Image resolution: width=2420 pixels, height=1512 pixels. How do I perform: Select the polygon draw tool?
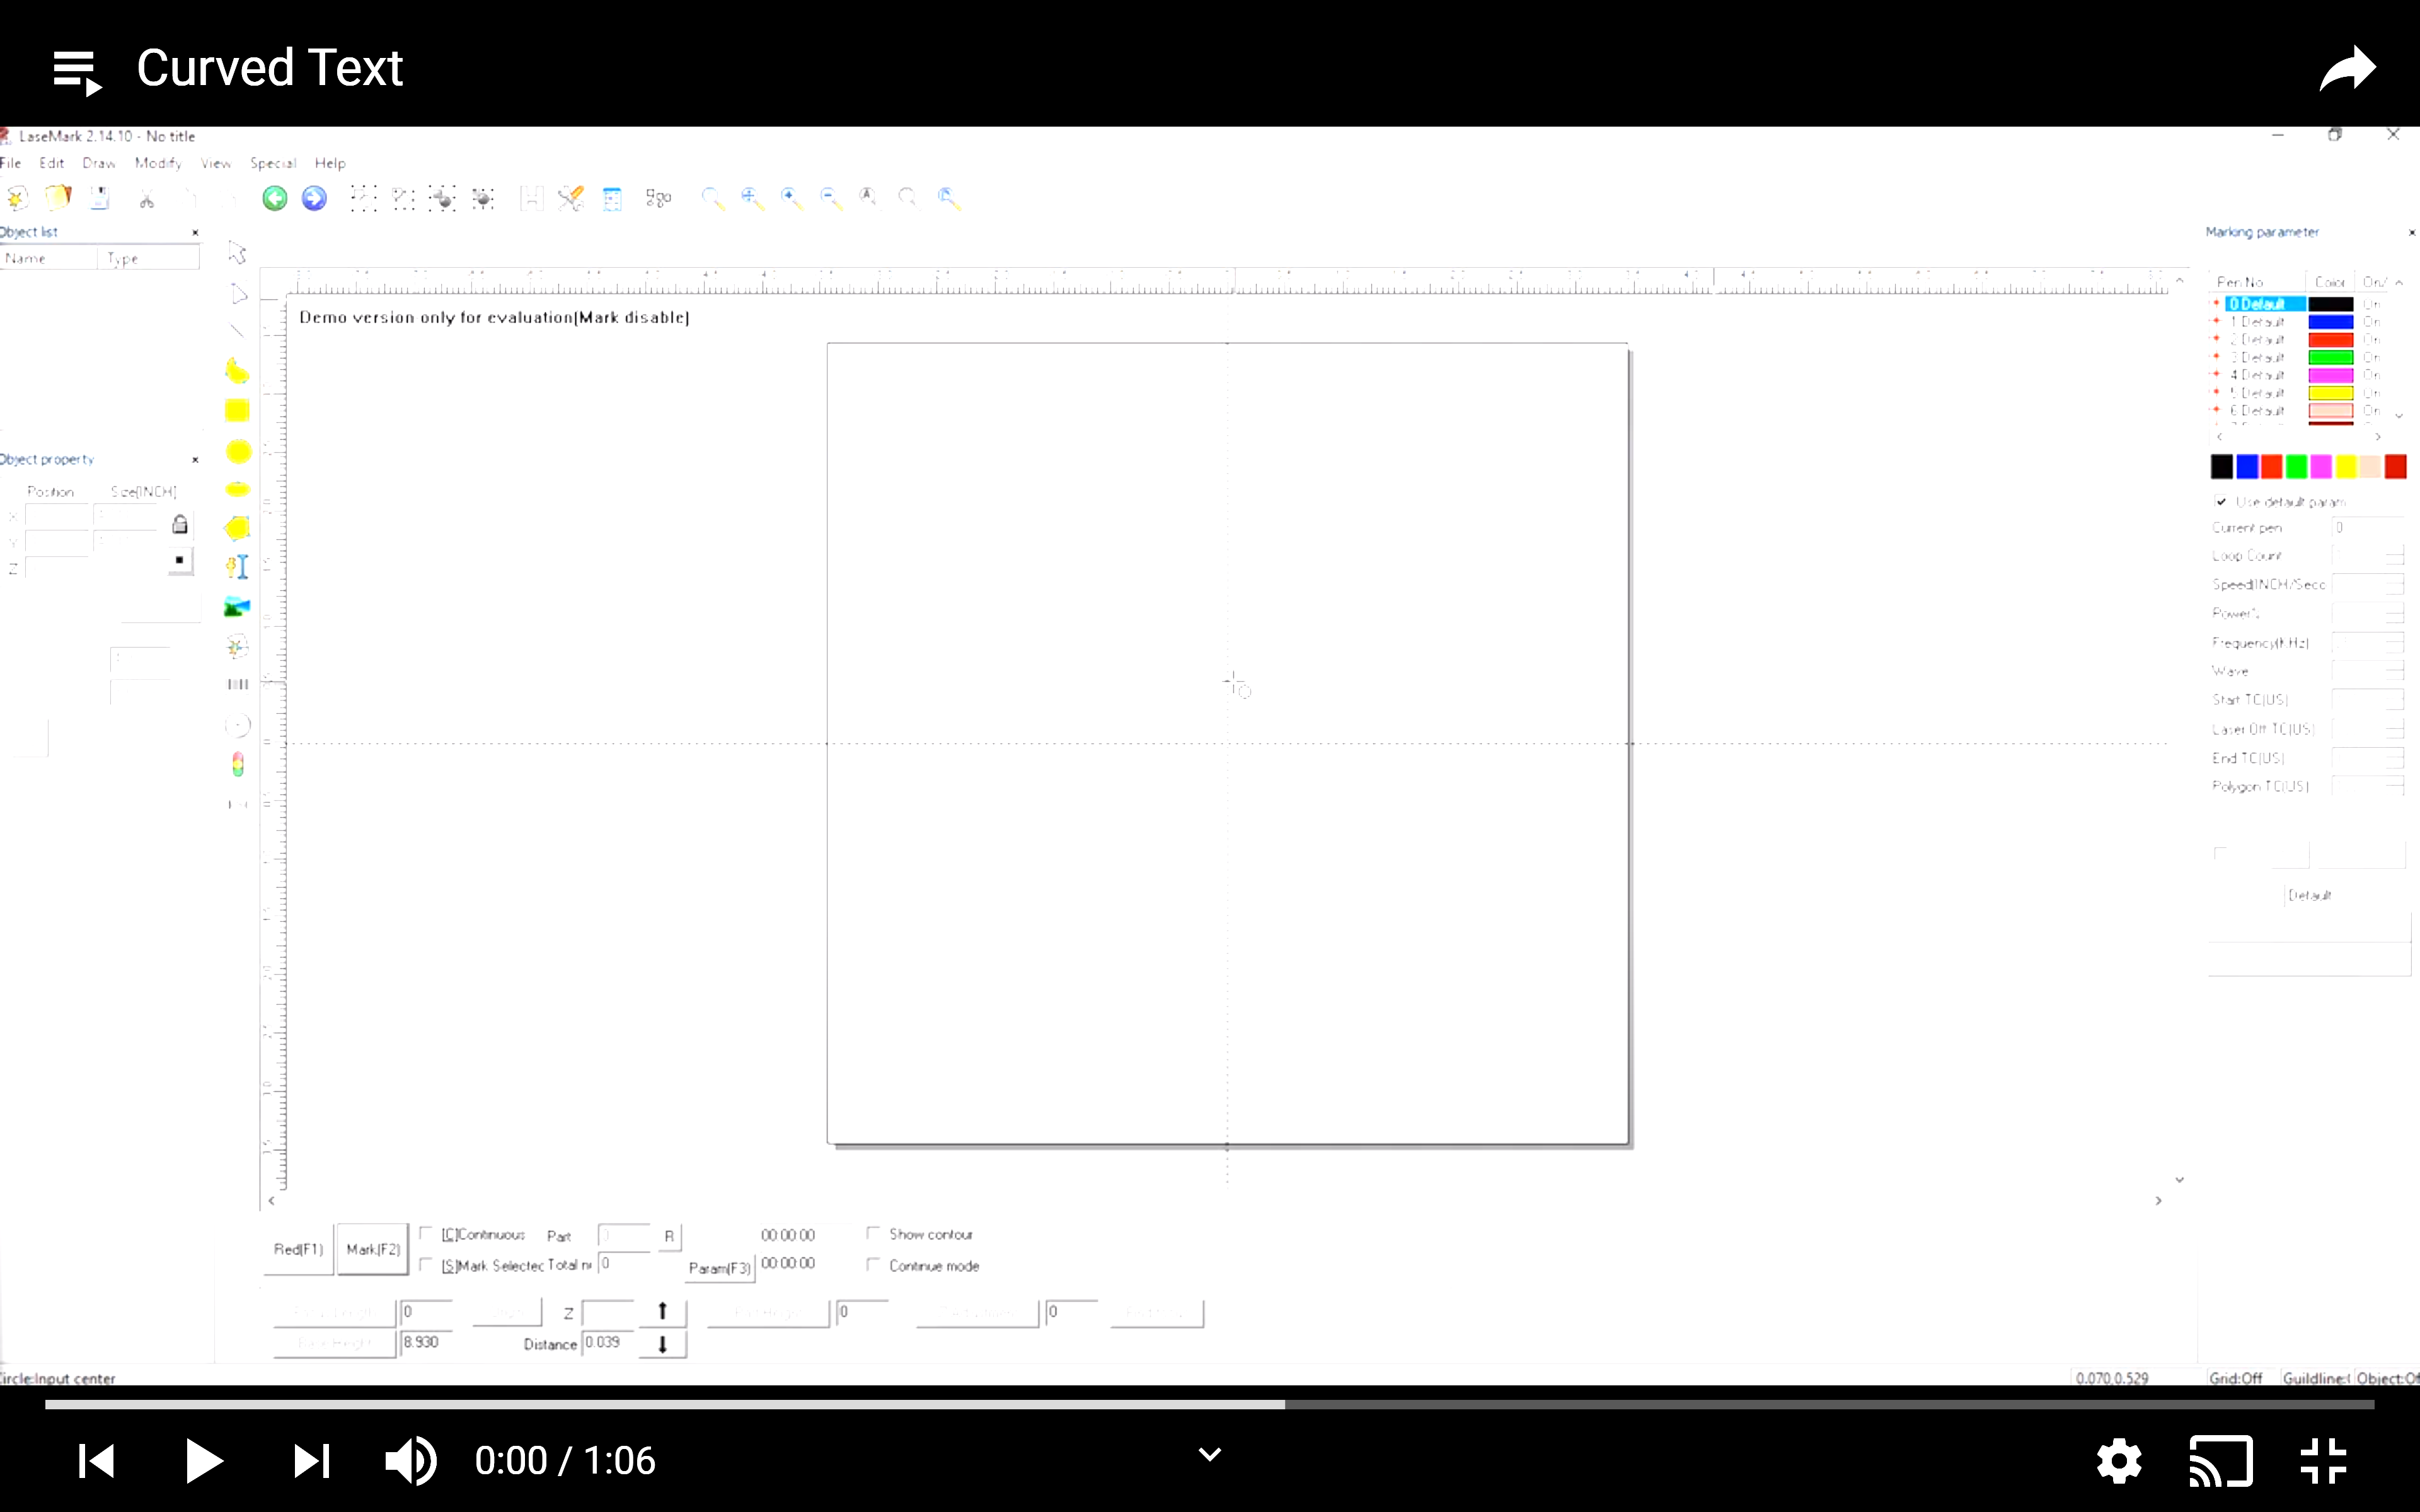tap(237, 528)
